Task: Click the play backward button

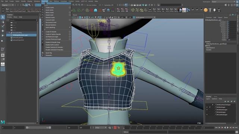Action: pos(225,128)
